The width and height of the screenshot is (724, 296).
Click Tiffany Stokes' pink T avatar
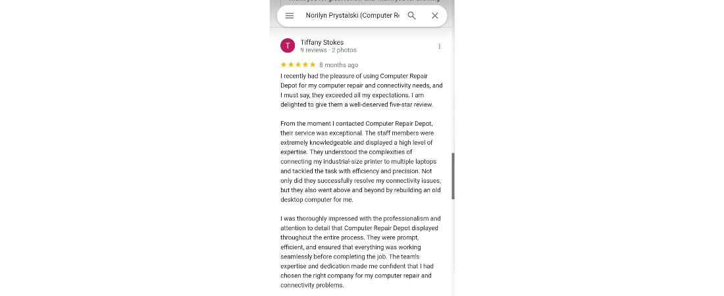coord(288,45)
